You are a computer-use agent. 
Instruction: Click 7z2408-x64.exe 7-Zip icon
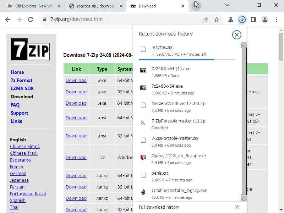click(143, 88)
